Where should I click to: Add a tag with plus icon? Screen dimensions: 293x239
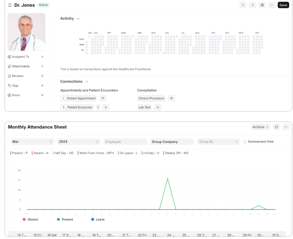click(x=42, y=85)
